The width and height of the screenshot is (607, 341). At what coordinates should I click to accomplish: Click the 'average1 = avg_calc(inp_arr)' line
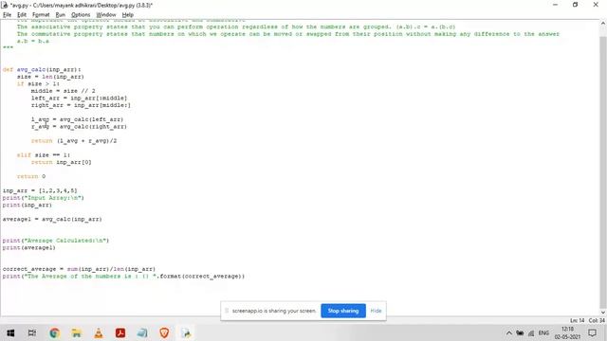(52, 219)
